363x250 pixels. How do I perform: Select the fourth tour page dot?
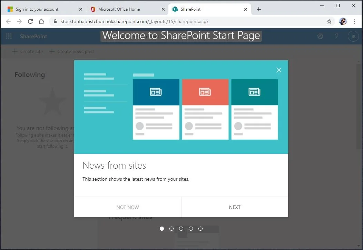(191, 229)
